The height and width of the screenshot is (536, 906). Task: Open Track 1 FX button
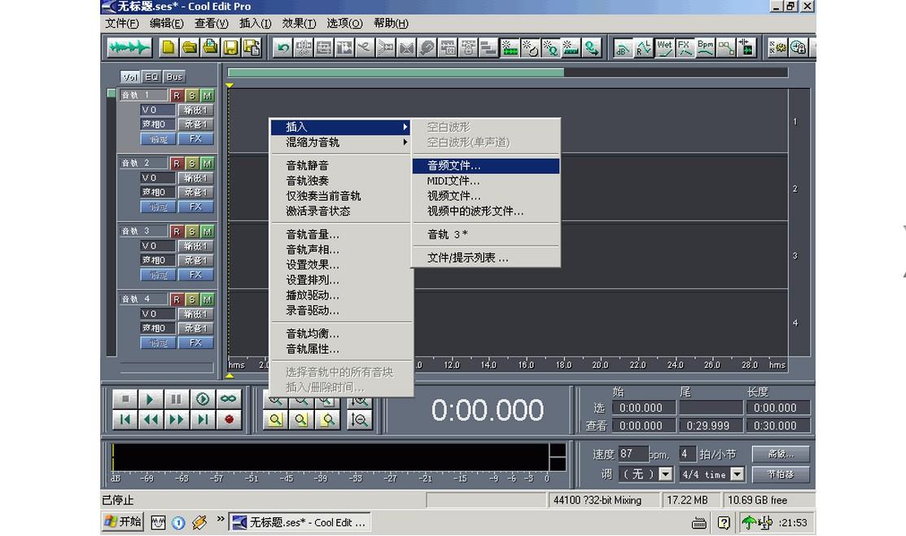coord(195,138)
